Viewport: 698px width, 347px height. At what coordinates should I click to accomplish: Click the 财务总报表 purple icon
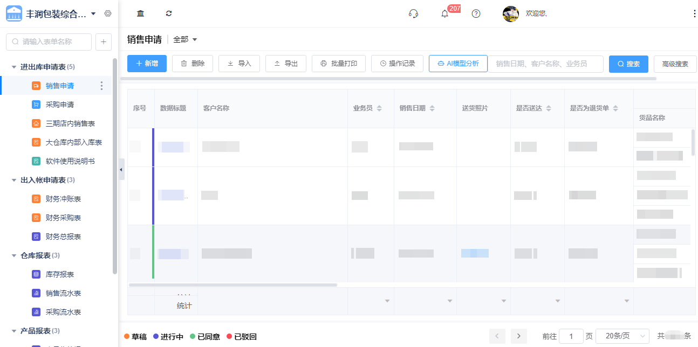pyautogui.click(x=36, y=237)
